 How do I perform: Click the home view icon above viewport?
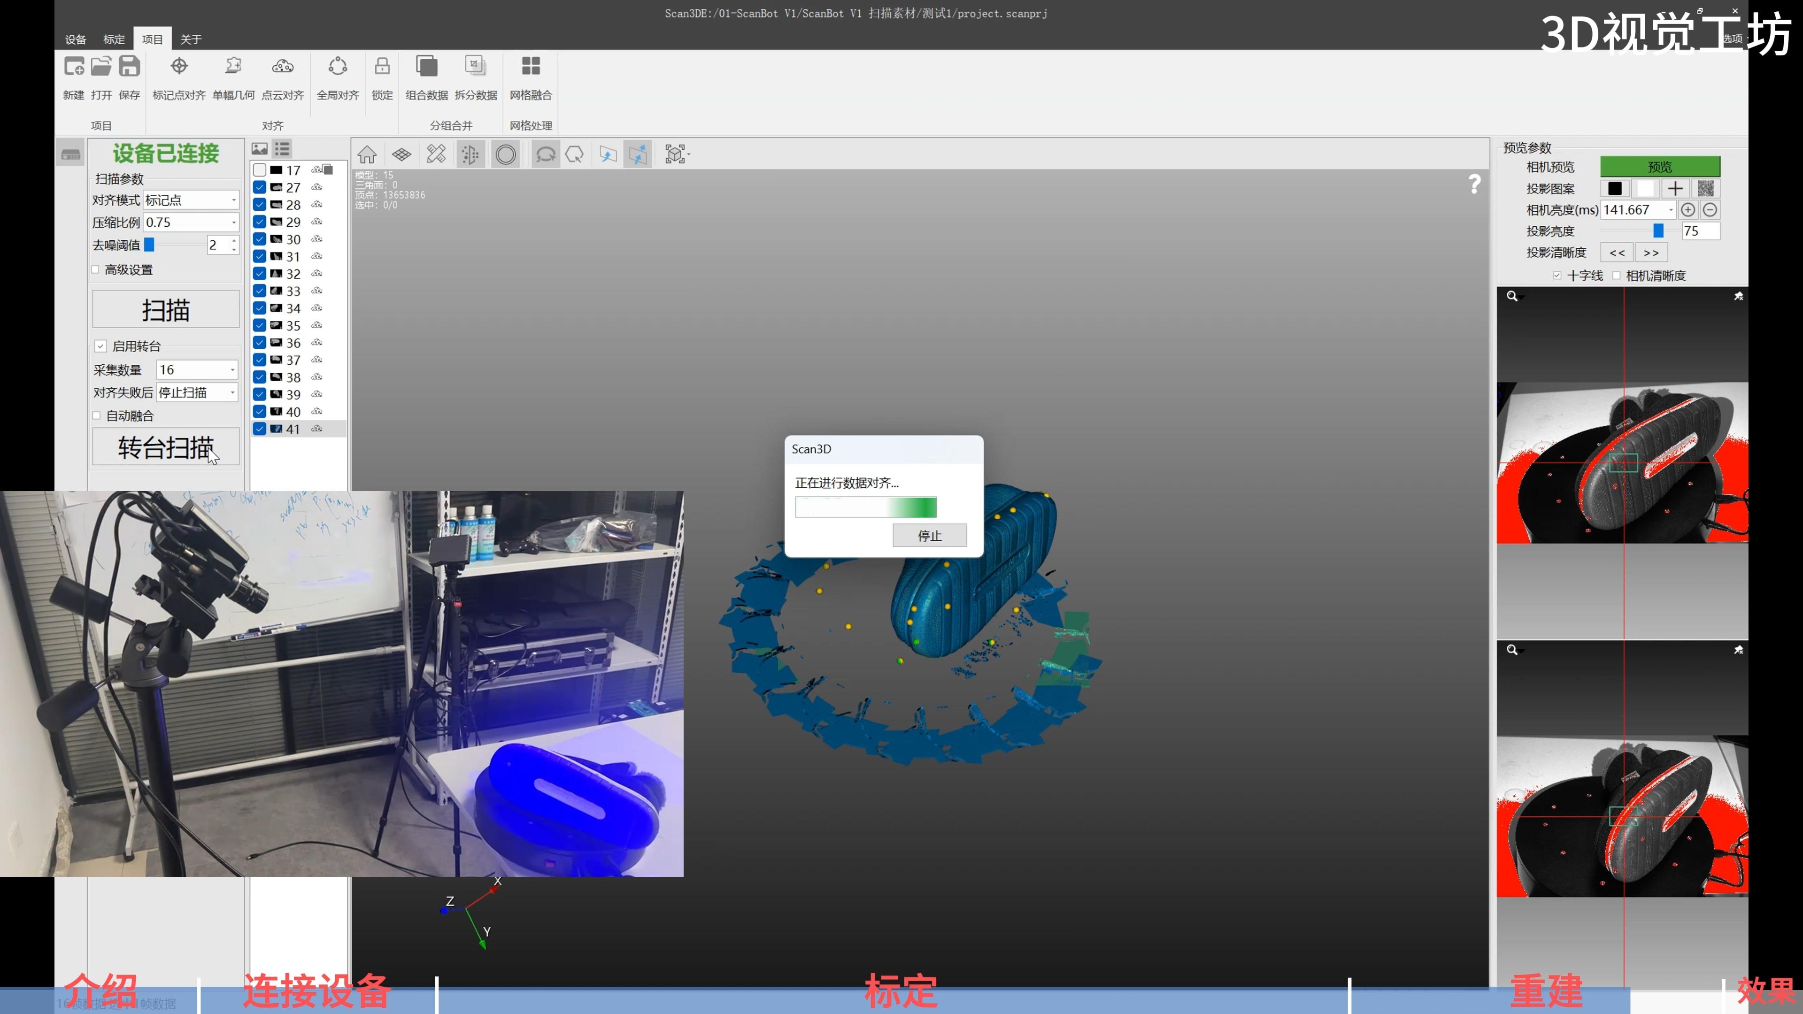coord(367,154)
